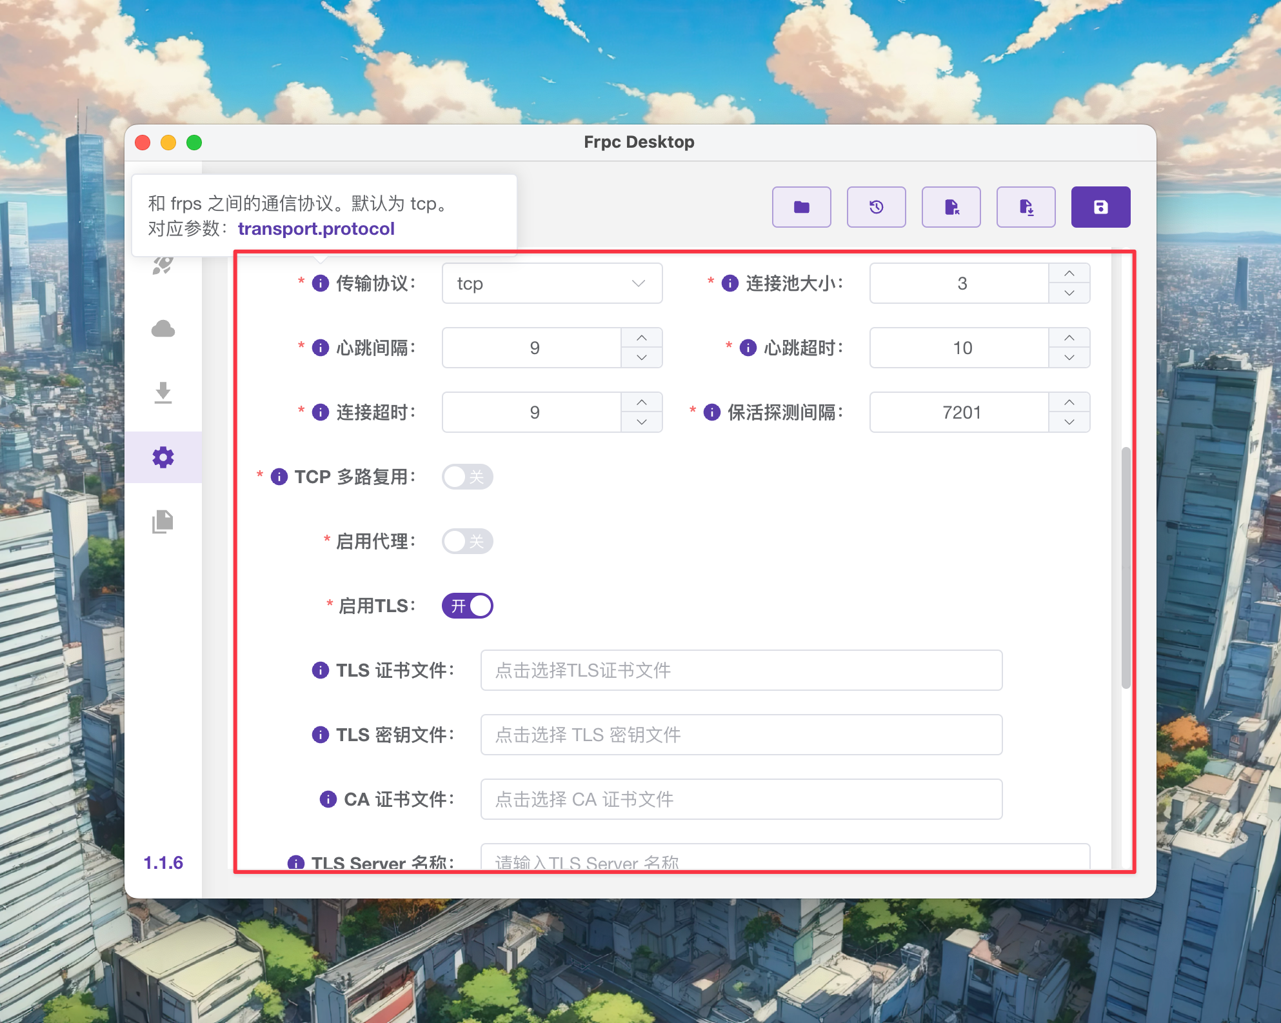Image resolution: width=1281 pixels, height=1023 pixels.
Task: Enable 启用代理 toggle
Action: [x=468, y=541]
